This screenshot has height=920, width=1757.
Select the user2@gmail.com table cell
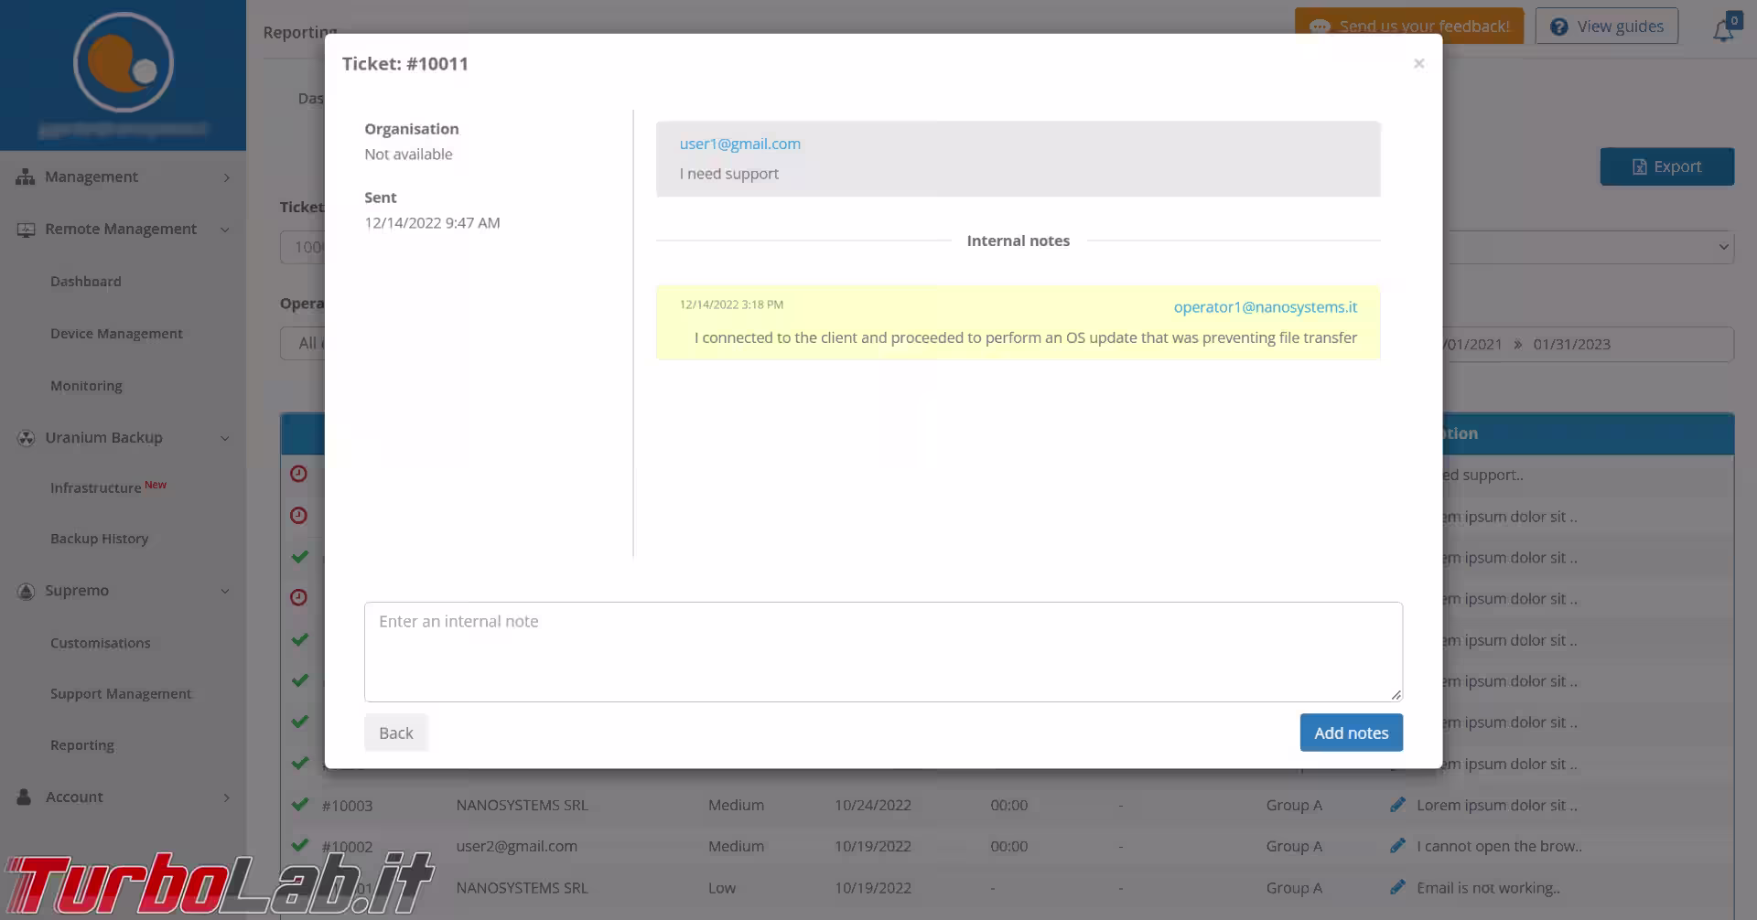click(x=516, y=846)
